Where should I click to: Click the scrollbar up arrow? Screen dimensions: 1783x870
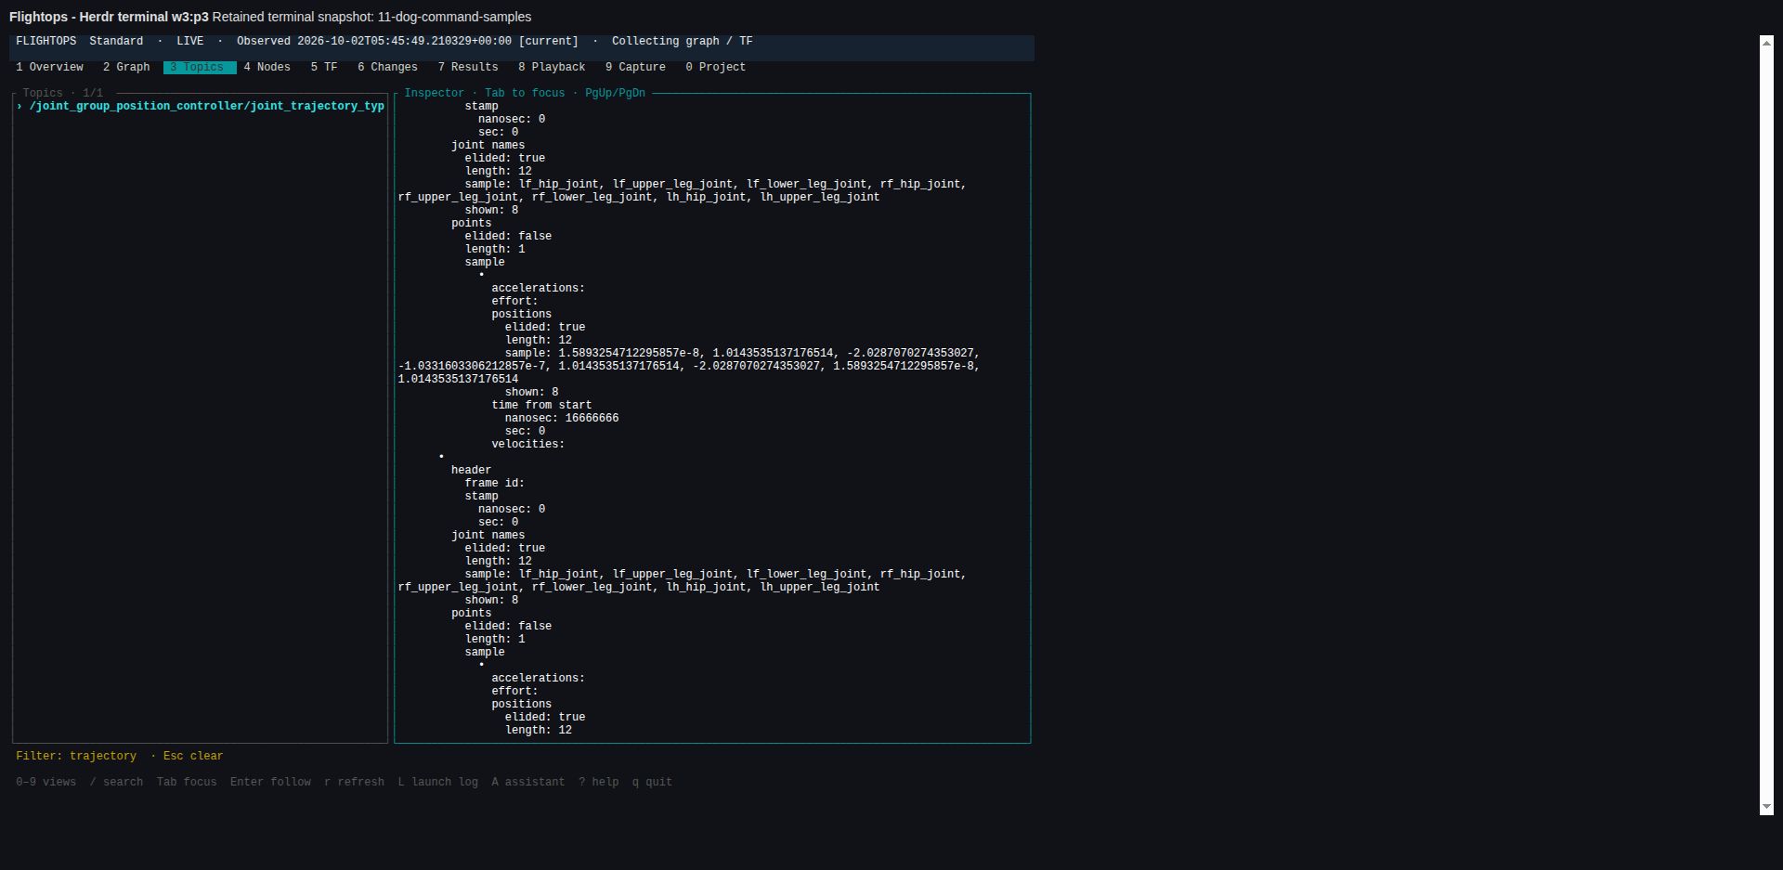tap(1766, 42)
